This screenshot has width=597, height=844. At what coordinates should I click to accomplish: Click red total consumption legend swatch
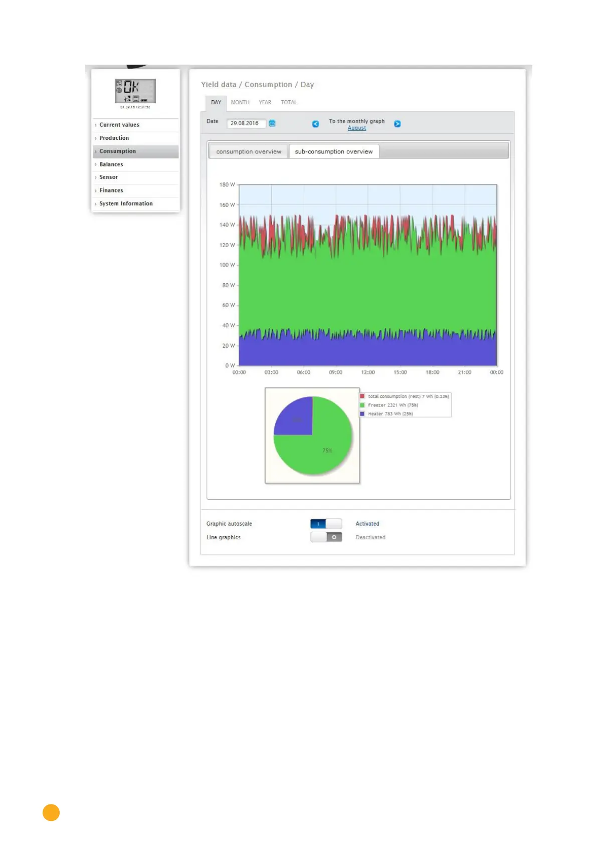click(362, 396)
